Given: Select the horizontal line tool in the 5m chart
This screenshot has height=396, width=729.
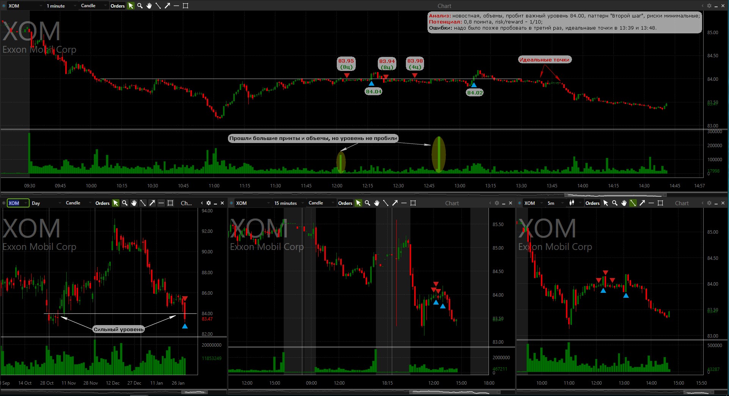Looking at the screenshot, I should coord(651,203).
